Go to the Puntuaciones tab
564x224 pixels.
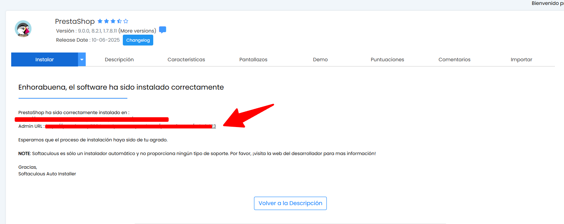[x=387, y=59]
